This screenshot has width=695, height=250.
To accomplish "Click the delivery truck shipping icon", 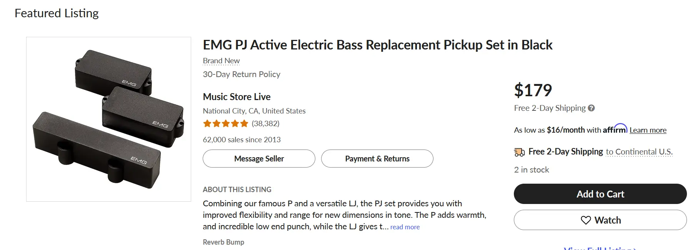I will point(519,152).
